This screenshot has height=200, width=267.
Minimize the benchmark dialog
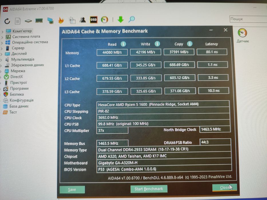pos(211,30)
